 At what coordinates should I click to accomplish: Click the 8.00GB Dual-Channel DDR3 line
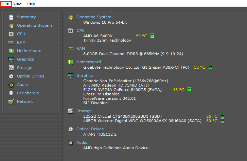(x=133, y=54)
